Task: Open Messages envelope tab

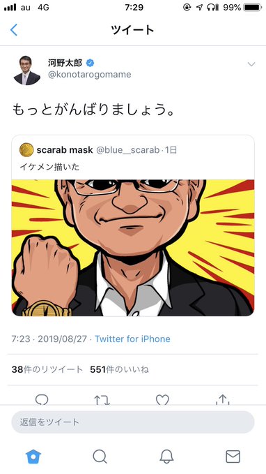Action: click(233, 457)
